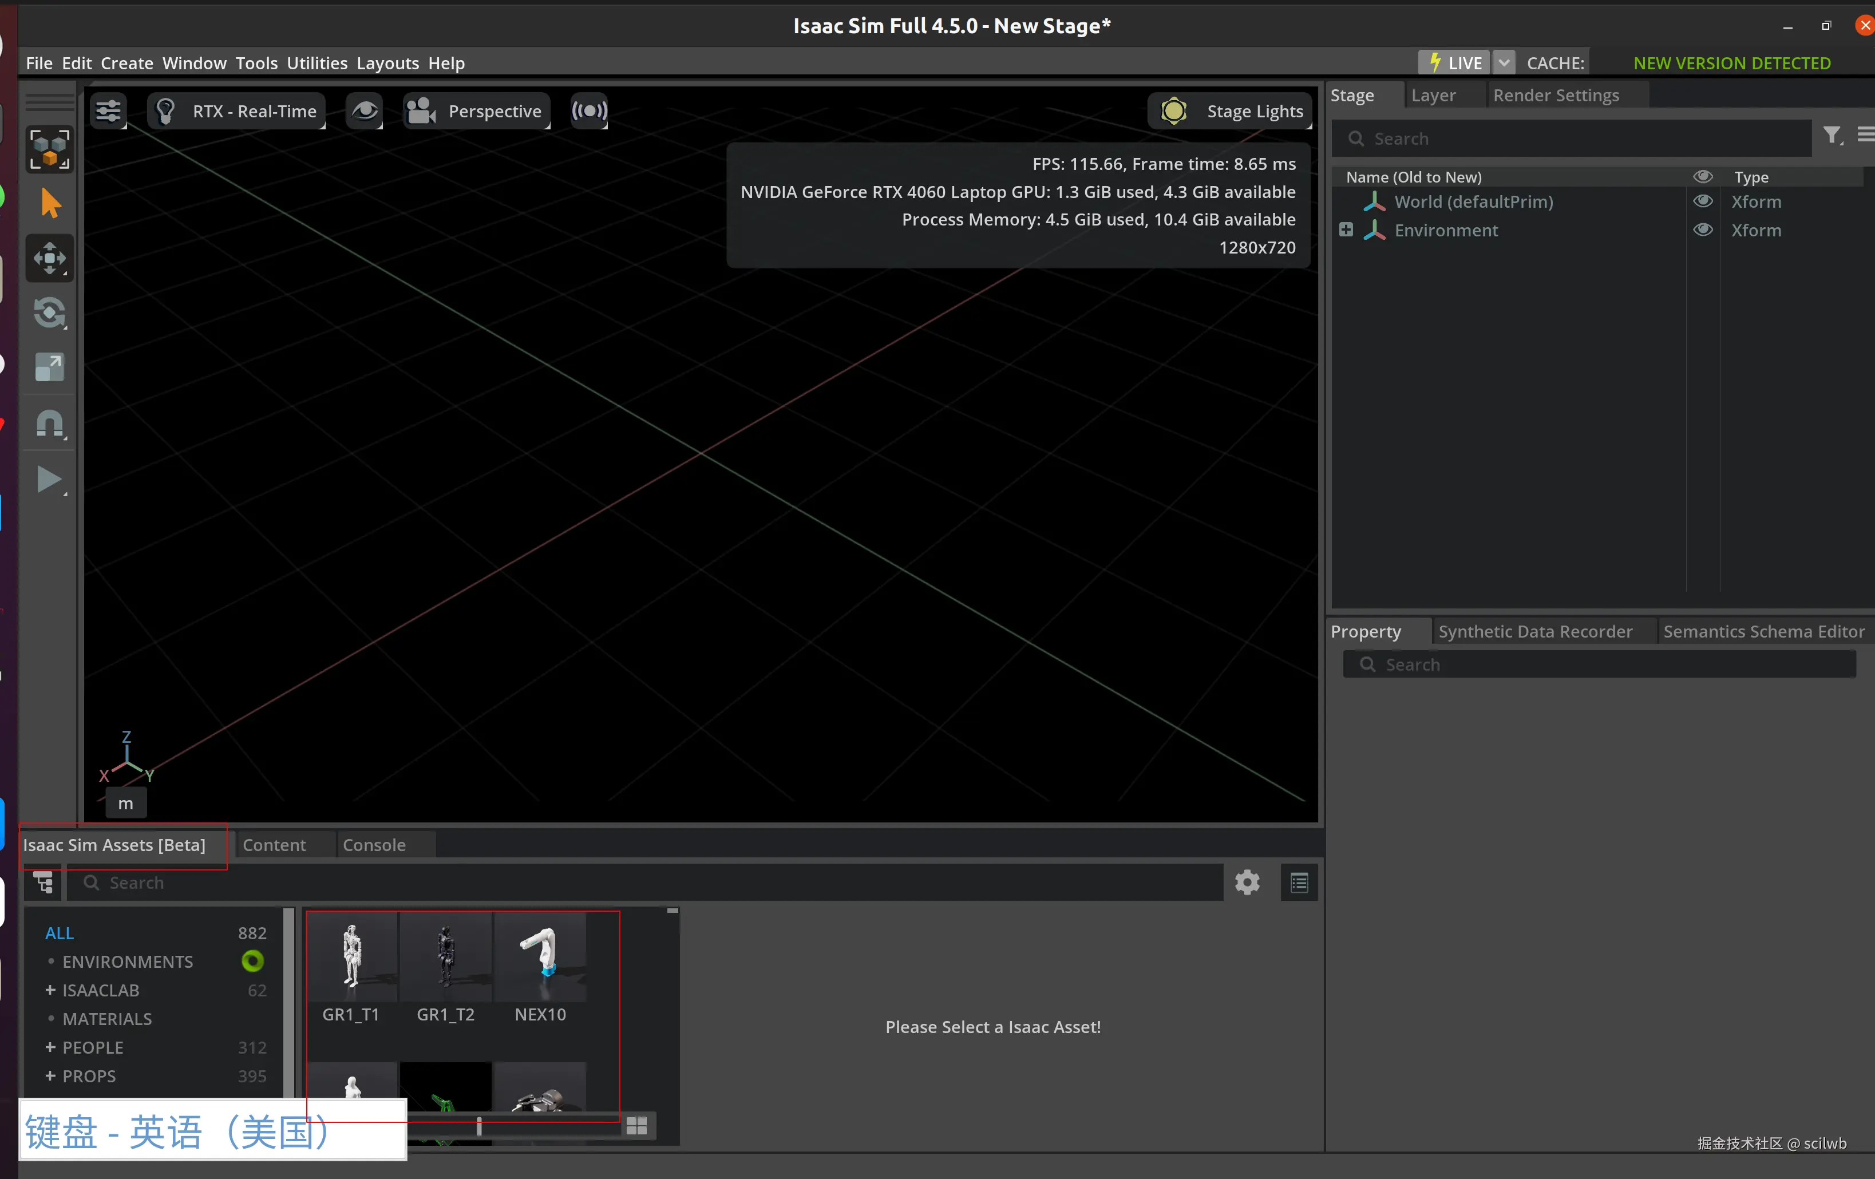Choose the Scale tool
1875x1179 pixels.
point(50,367)
